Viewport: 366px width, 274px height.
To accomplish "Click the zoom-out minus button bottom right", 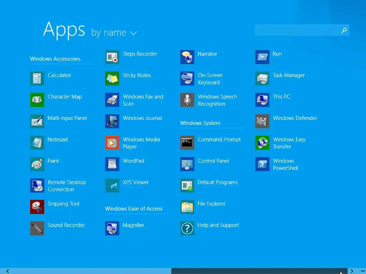I will [x=362, y=271].
